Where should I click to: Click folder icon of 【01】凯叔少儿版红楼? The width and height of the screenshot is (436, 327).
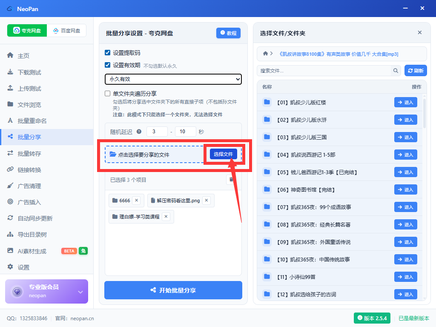267,102
